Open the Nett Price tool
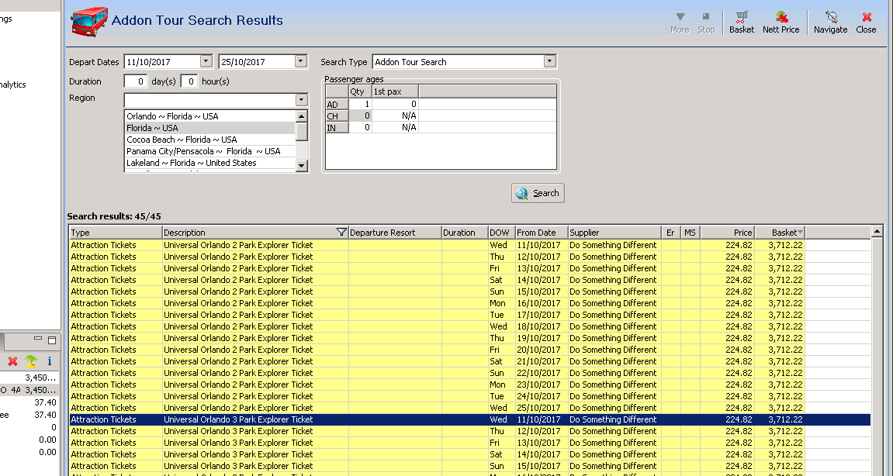 pyautogui.click(x=781, y=21)
